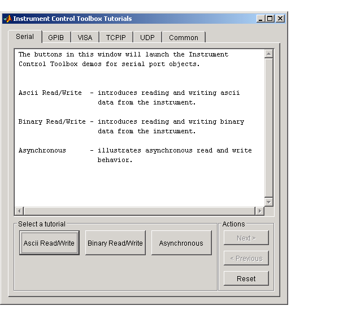Image resolution: width=339 pixels, height=310 pixels.
Task: Switch to the Common tab
Action: (184, 38)
